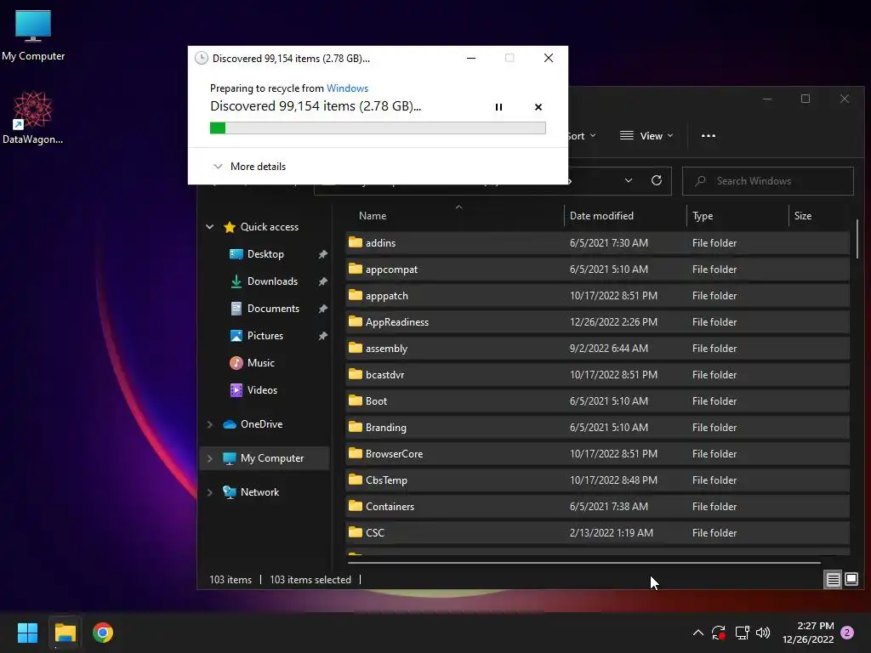Image resolution: width=871 pixels, height=653 pixels.
Task: Open Downloads in Quick access
Action: click(x=272, y=281)
